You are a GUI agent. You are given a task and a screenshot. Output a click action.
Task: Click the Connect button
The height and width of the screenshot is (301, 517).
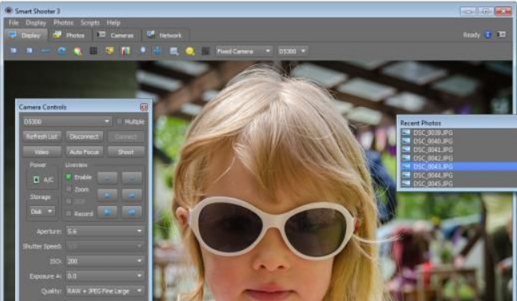(125, 137)
